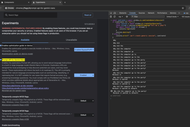The width and height of the screenshot is (190, 127).
Task: Open the Enabled BypassPerfRequirement dropdown
Action: [x=84, y=50]
